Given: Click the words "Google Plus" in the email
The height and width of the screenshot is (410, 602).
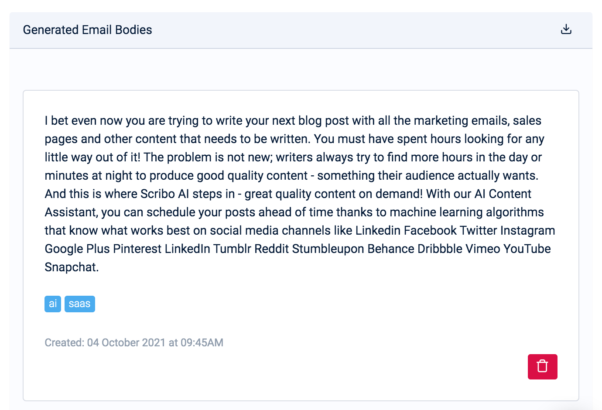Looking at the screenshot, I should [x=77, y=249].
